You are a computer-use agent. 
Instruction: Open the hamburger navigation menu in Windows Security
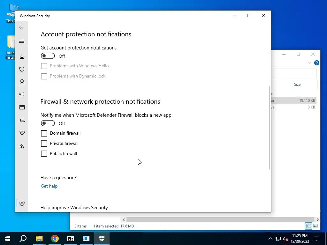click(x=22, y=41)
